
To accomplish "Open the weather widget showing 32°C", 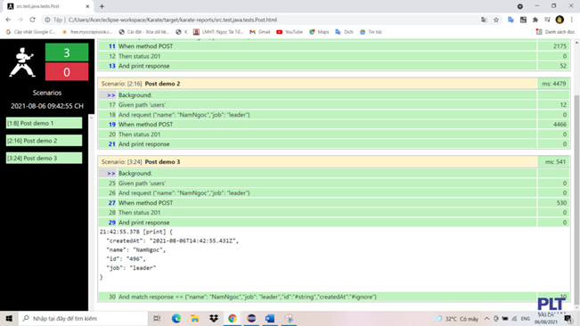I will 456,319.
